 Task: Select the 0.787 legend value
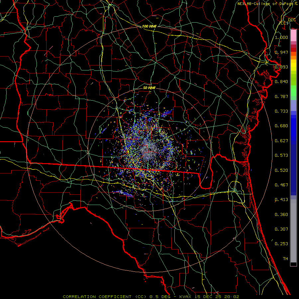pyautogui.click(x=281, y=96)
